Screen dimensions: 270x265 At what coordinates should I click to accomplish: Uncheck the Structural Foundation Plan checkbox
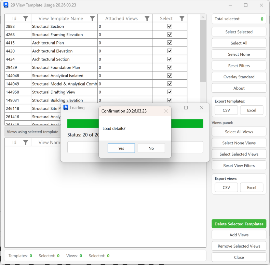(170, 67)
